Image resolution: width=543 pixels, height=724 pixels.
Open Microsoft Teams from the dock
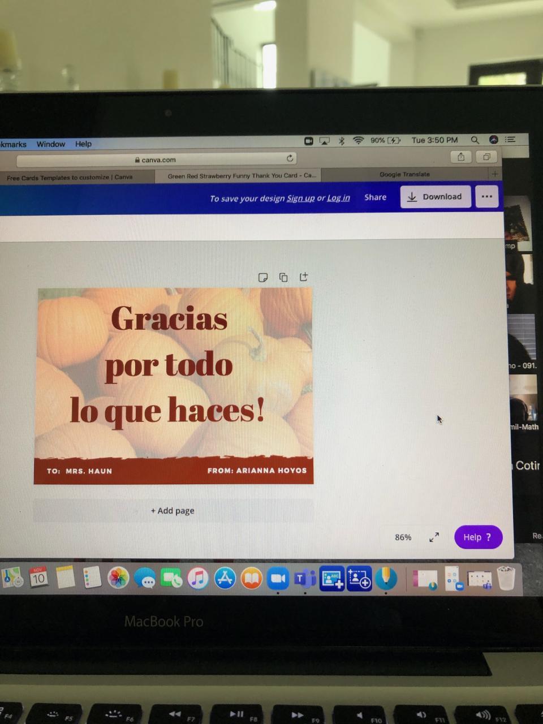(305, 578)
